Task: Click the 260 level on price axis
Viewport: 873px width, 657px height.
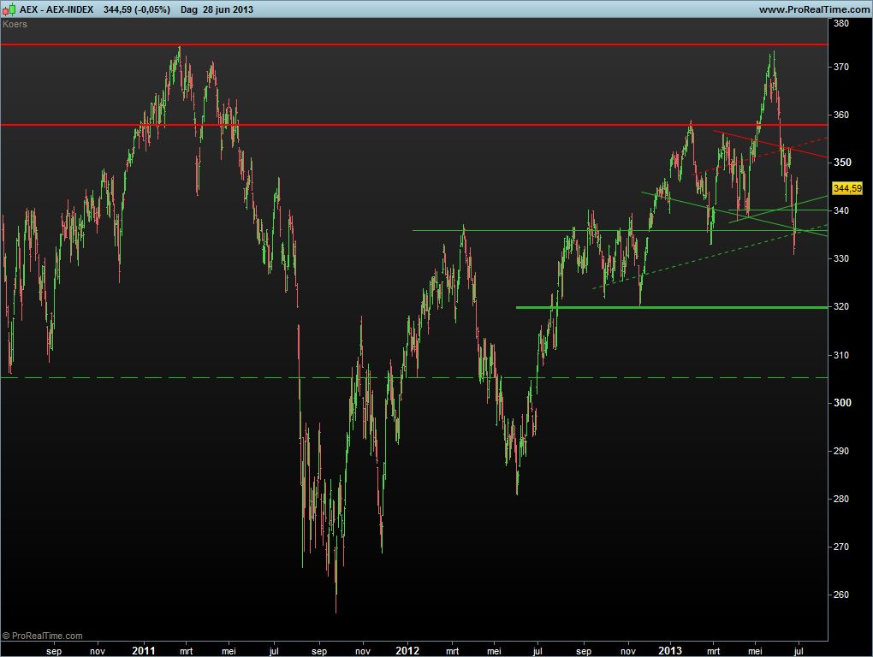Action: click(x=841, y=595)
